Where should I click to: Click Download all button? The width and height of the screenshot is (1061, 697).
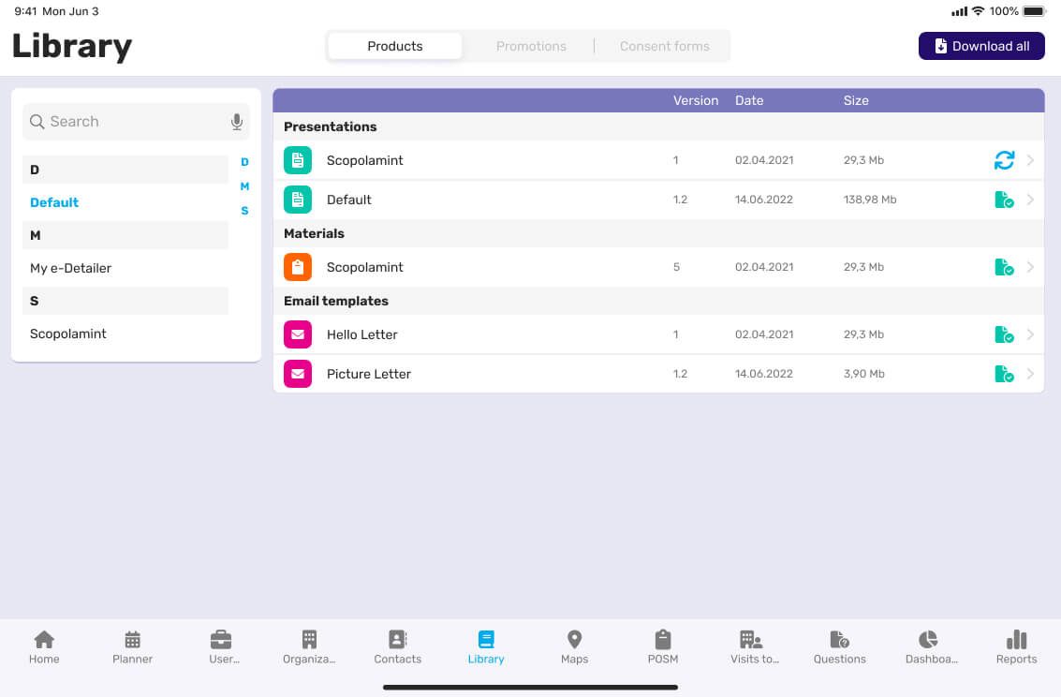click(x=981, y=46)
